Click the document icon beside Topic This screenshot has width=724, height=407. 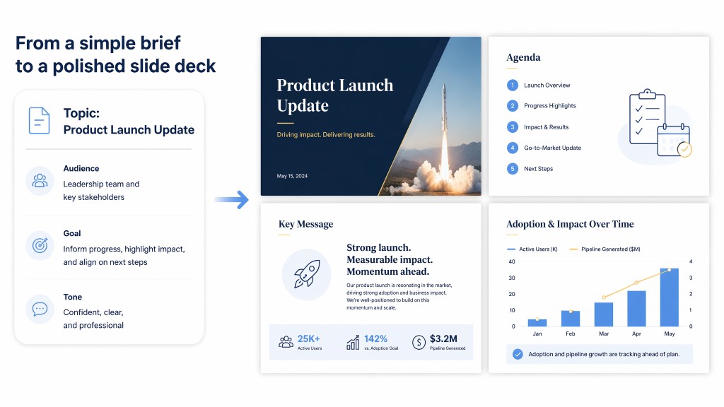pyautogui.click(x=40, y=121)
